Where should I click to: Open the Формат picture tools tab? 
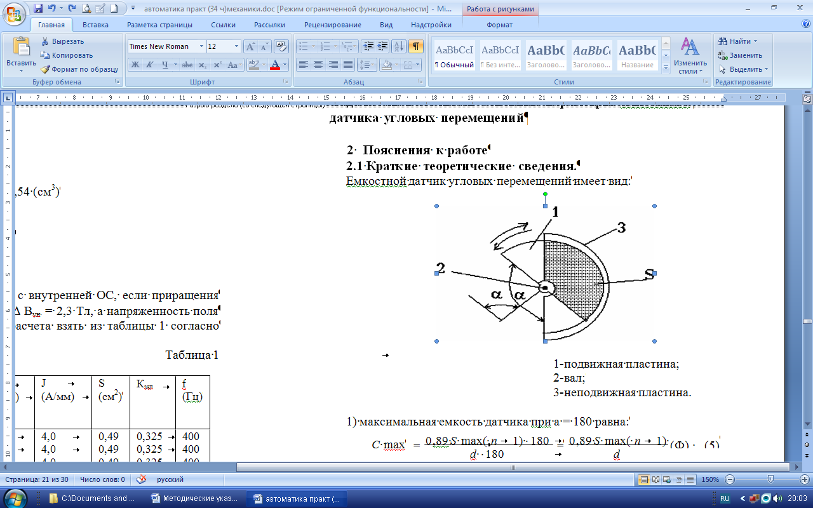click(500, 25)
